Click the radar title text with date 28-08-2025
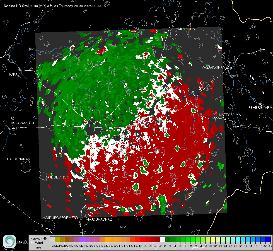 (x=52, y=6)
